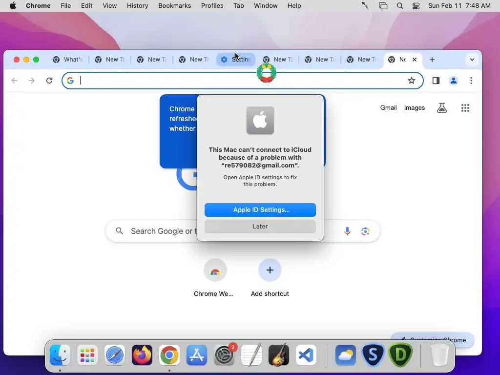Open System Preferences from the Dock
Screen dimensions: 500x375
[x=224, y=355]
